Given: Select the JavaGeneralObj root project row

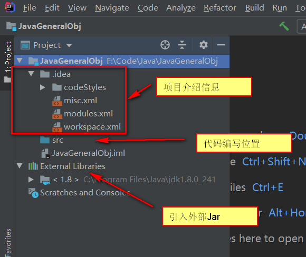Looking at the screenshot, I should (122, 61).
